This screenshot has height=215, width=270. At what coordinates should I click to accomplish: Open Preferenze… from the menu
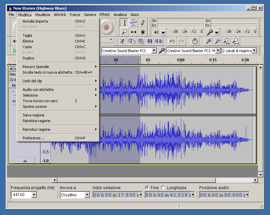tap(58, 138)
